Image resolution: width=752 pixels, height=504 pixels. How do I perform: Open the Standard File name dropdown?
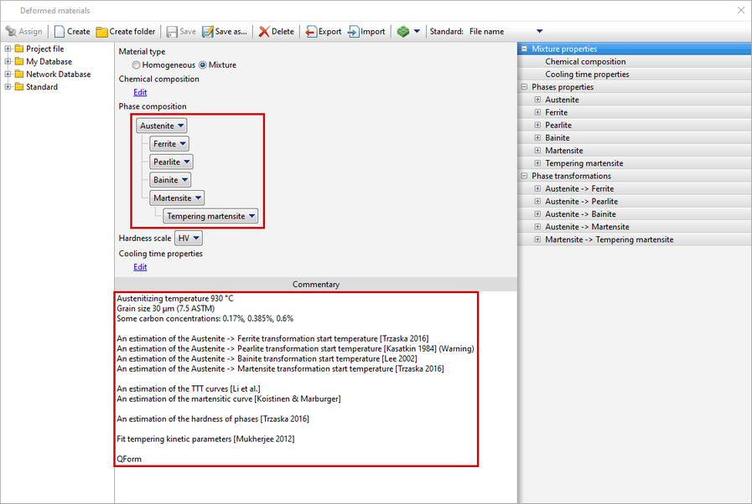[x=539, y=32]
